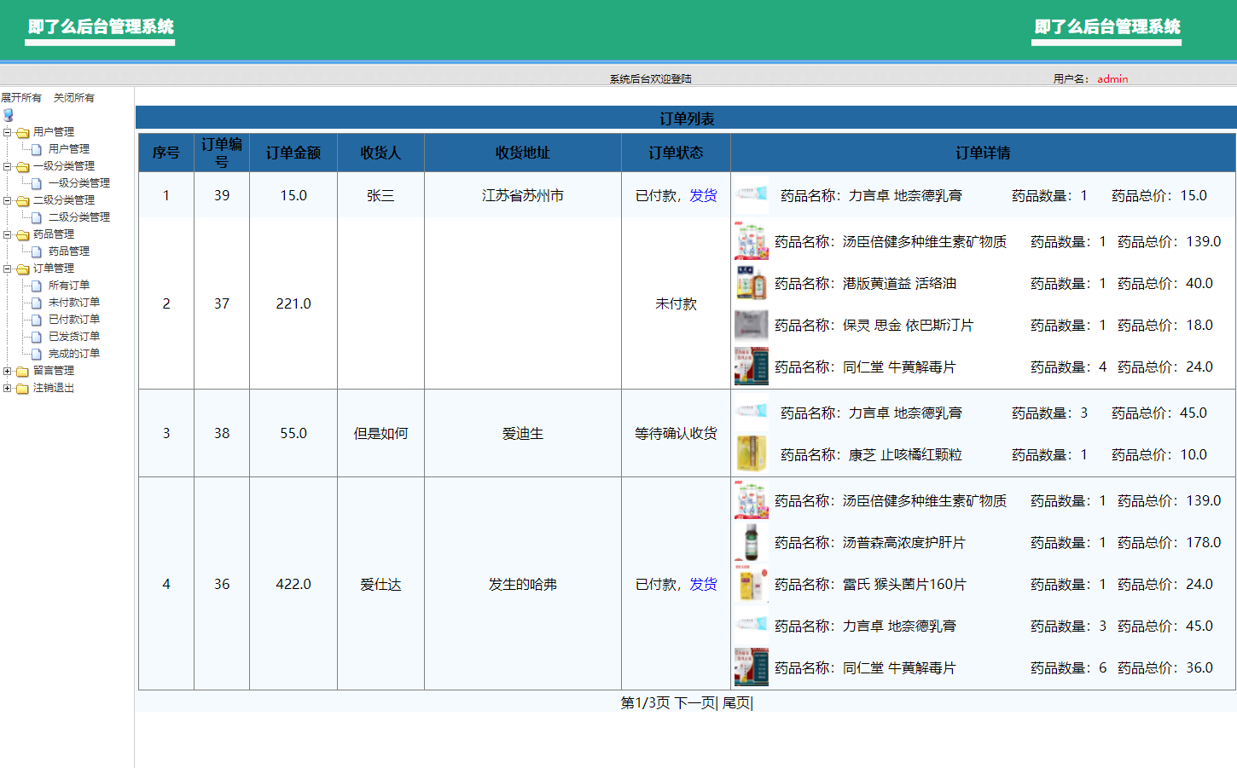
Task: Click the 完成的订单 page icon
Action: (x=35, y=353)
